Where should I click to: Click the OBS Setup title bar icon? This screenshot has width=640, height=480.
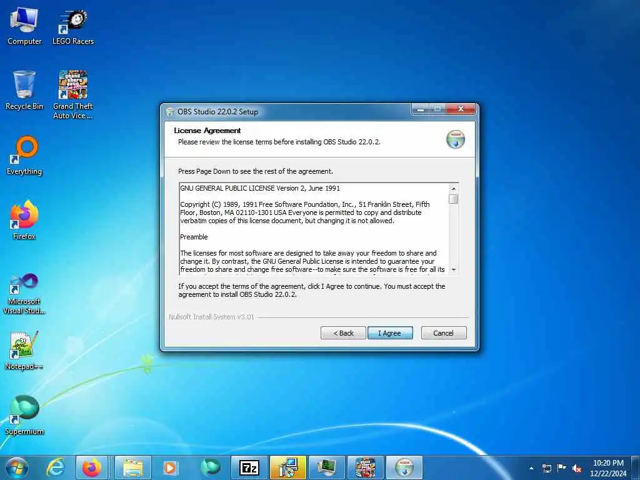click(170, 112)
